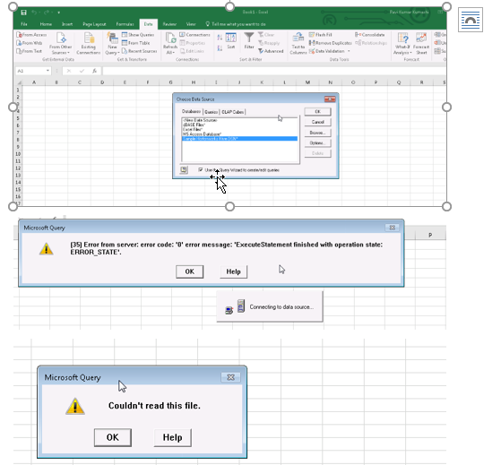Click Help on the Couldn't read this file dialog
501x465 pixels.
click(x=173, y=437)
